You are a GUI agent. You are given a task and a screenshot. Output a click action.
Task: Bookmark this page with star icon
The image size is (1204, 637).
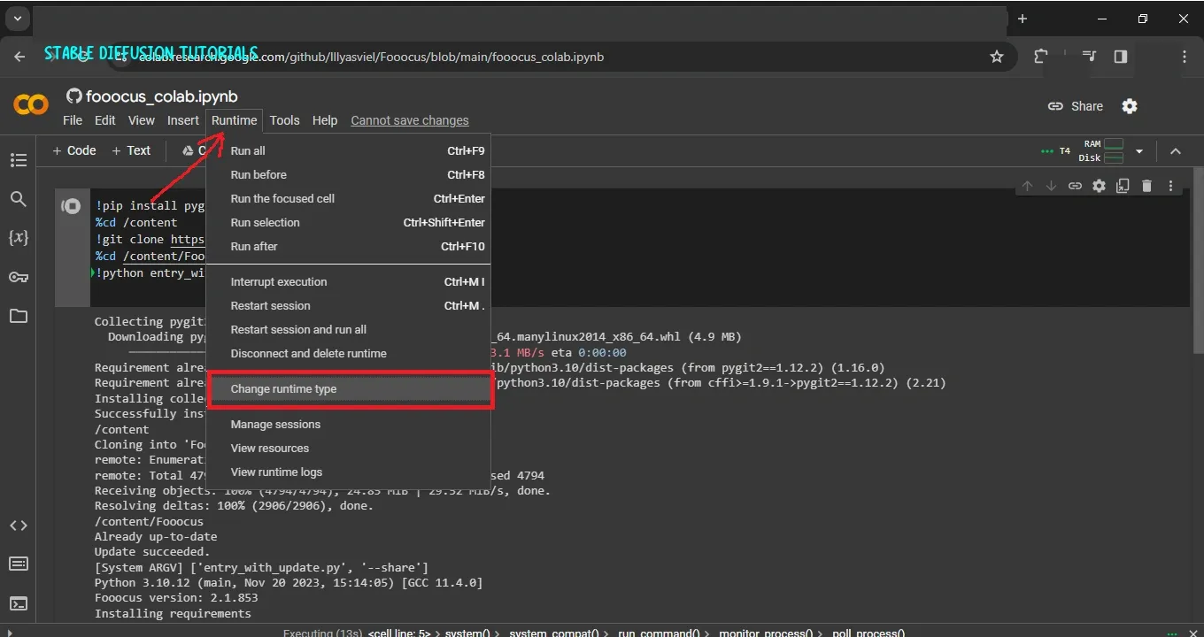[x=997, y=57]
